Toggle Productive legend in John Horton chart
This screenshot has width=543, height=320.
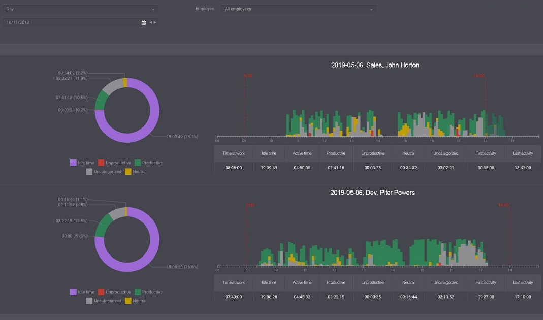pos(148,163)
